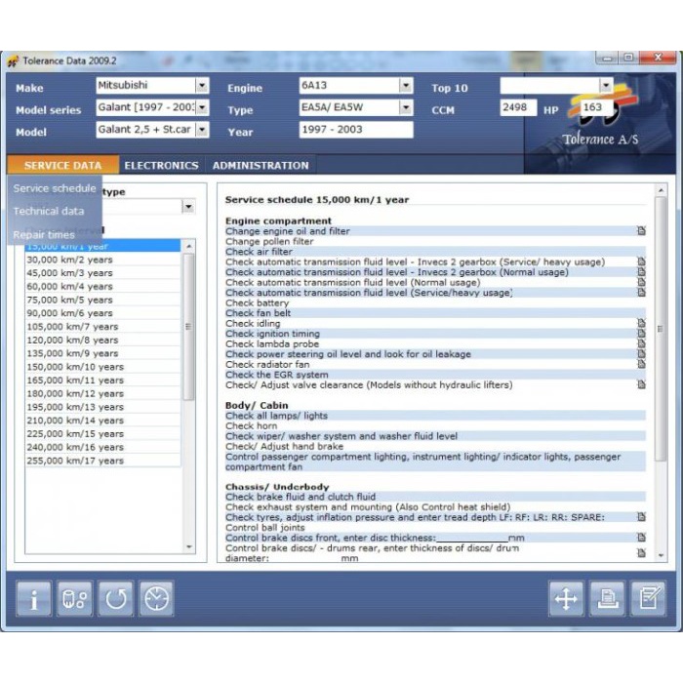Expand the Type dropdown EA5A/ EA5W
The width and height of the screenshot is (683, 683).
click(x=406, y=107)
